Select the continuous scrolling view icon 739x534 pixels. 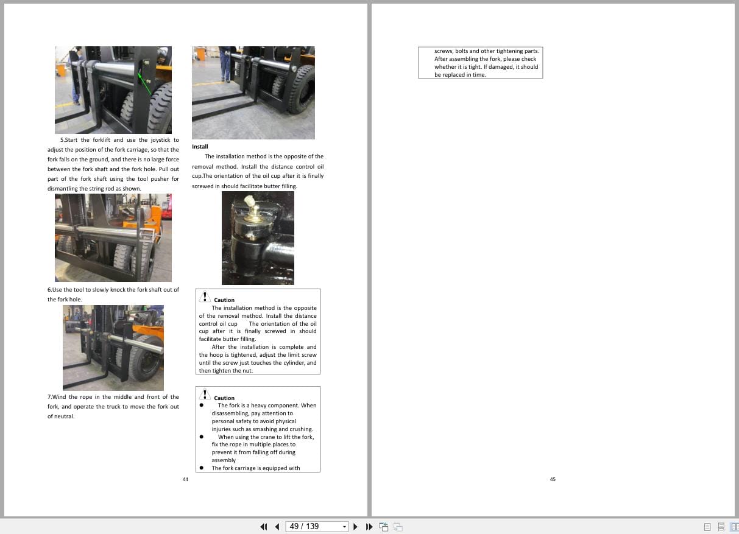(x=721, y=527)
